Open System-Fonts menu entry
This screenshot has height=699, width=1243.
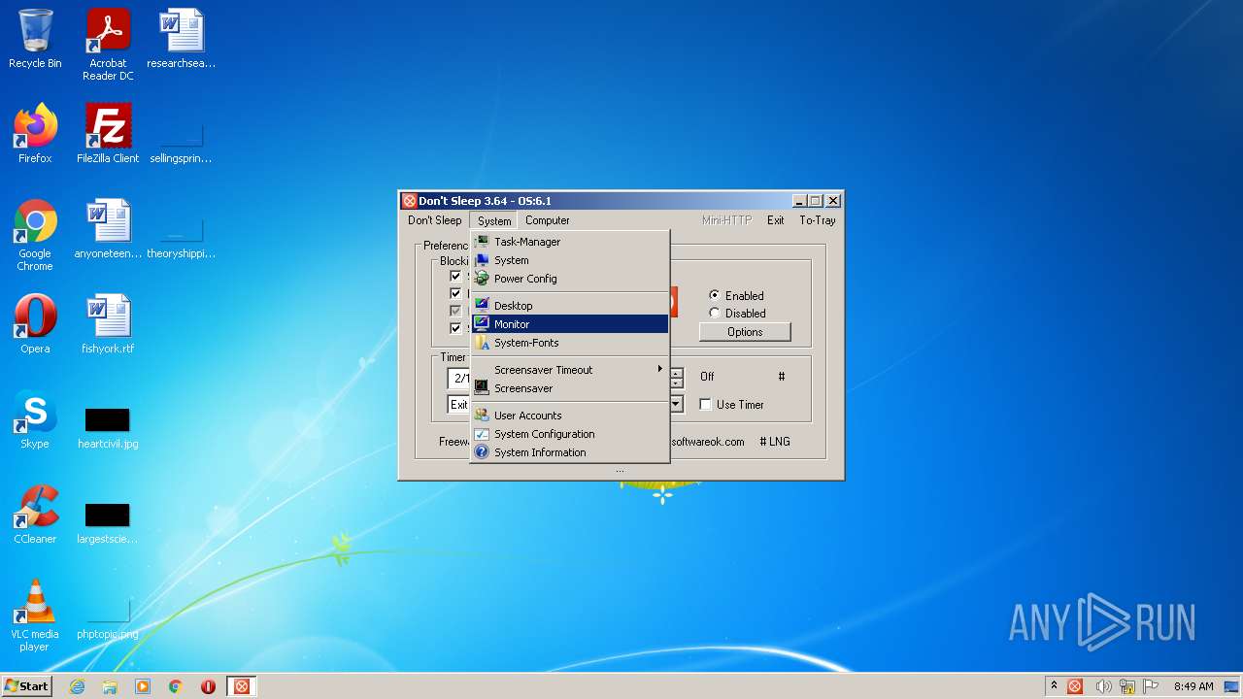pos(570,343)
